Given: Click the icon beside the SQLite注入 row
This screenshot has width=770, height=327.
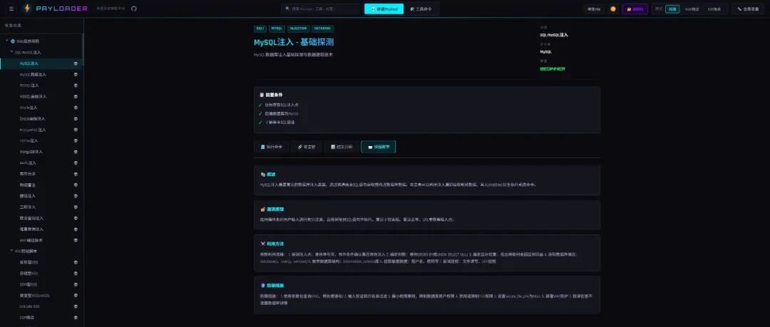Looking at the screenshot, I should click(x=76, y=141).
